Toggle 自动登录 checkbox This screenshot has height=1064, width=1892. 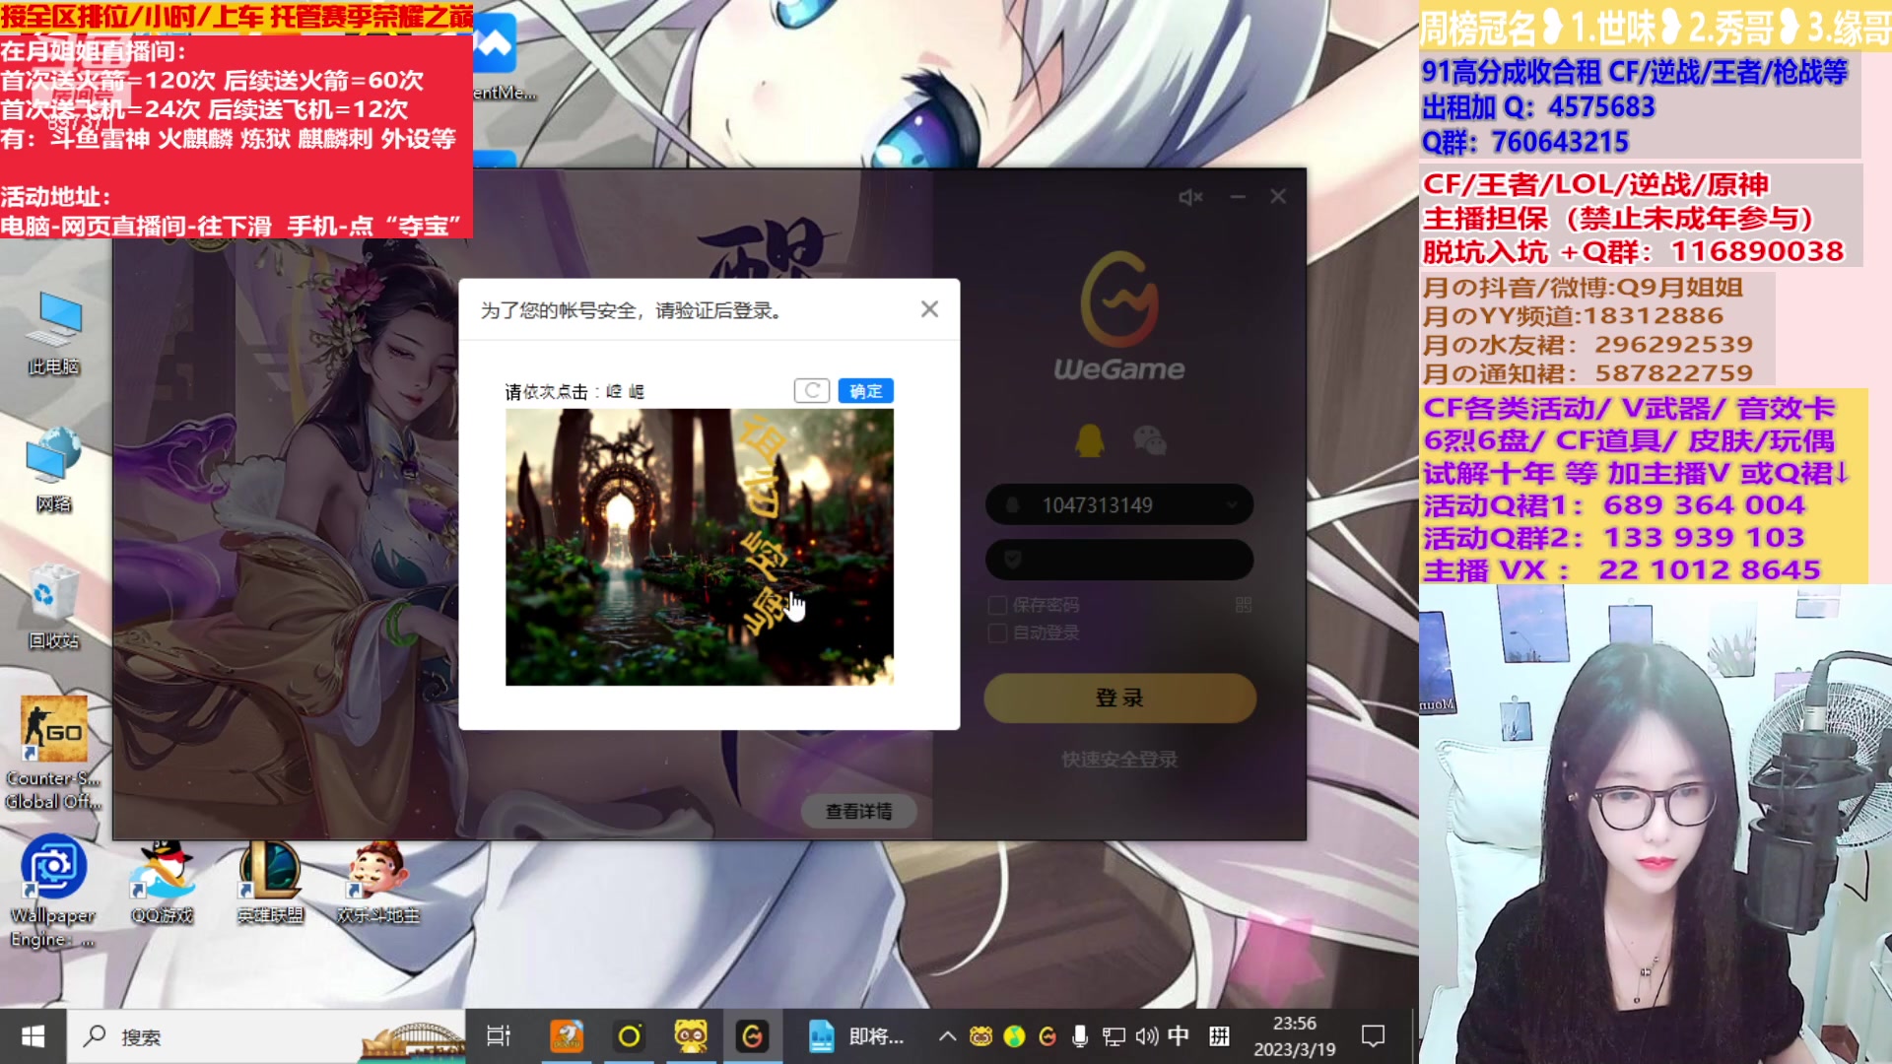point(998,632)
